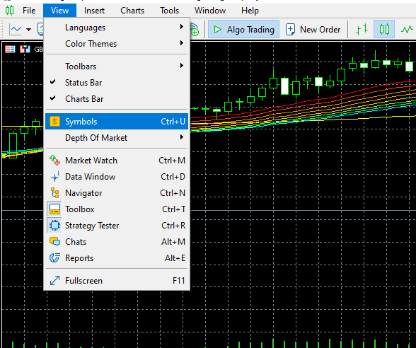Open the Charts menu
Image resolution: width=416 pixels, height=348 pixels.
point(132,11)
